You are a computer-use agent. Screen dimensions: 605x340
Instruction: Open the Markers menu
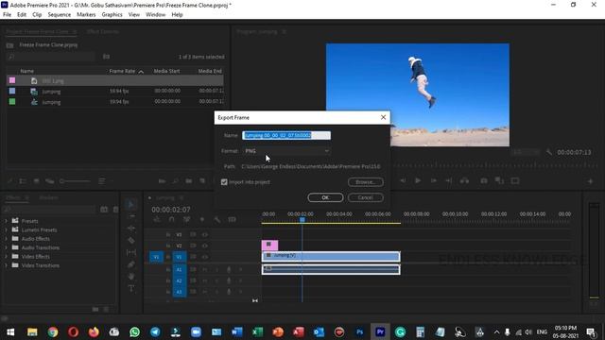coord(86,15)
